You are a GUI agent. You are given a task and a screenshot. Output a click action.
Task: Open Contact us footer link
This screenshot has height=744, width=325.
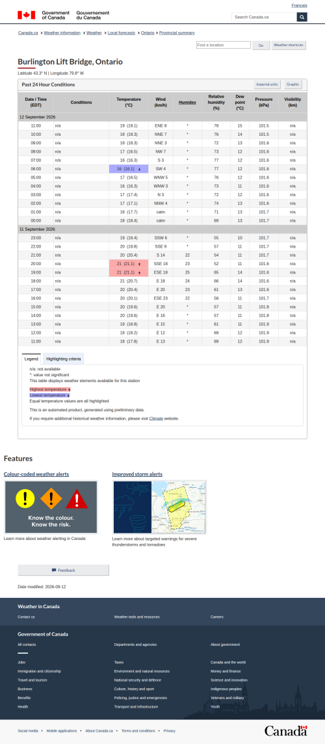(26, 617)
